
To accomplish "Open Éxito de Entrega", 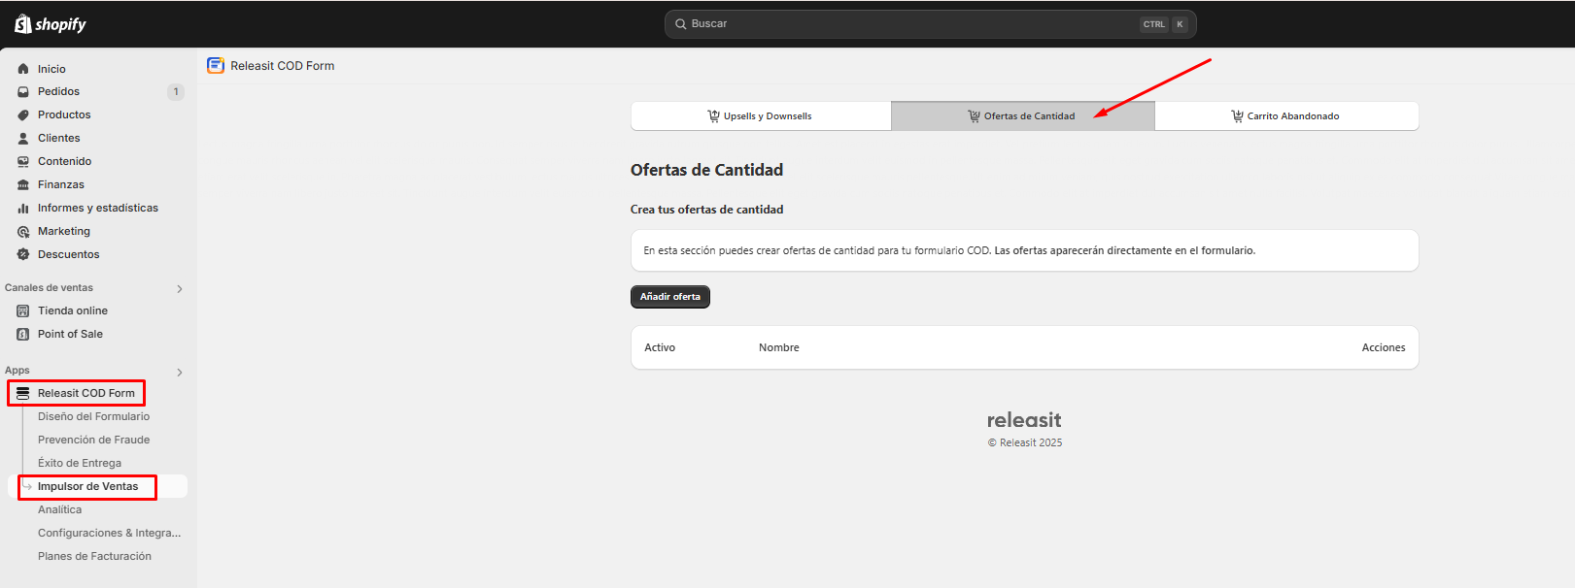I will click(80, 464).
